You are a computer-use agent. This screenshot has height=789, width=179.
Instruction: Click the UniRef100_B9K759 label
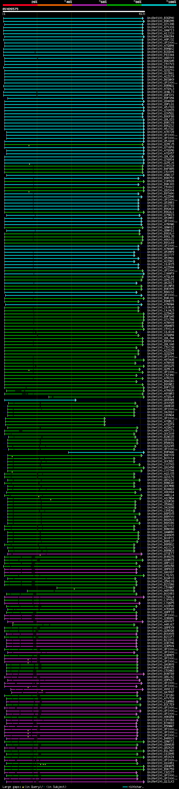[x=161, y=769]
